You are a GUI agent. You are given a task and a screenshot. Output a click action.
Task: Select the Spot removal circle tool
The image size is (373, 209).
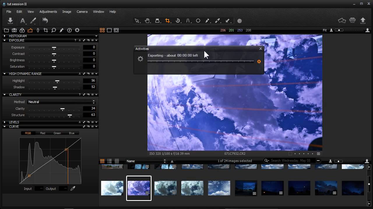coord(198,21)
